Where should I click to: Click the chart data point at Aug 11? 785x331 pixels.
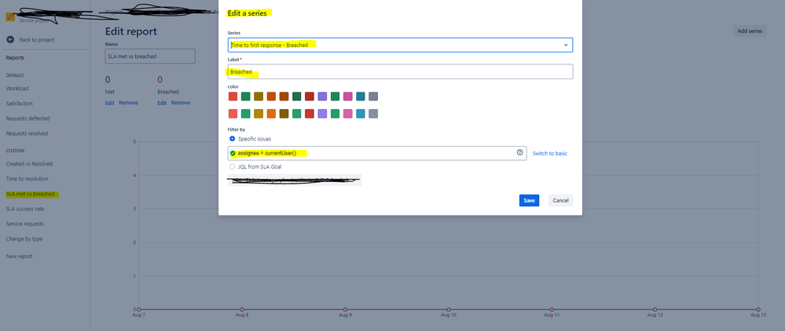(552, 310)
